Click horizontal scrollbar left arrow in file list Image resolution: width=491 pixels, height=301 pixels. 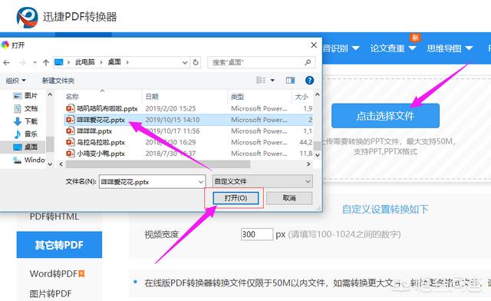[x=61, y=164]
